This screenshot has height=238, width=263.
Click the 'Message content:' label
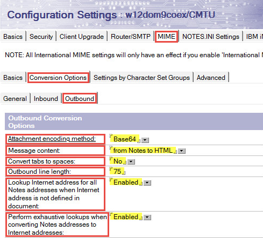tap(34, 151)
